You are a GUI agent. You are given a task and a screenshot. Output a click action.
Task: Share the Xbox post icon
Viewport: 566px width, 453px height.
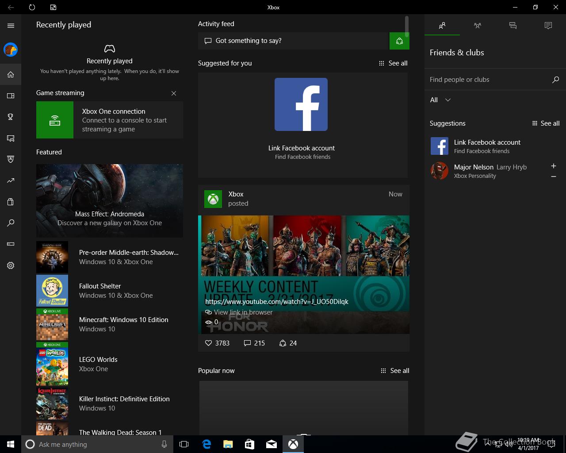click(283, 343)
